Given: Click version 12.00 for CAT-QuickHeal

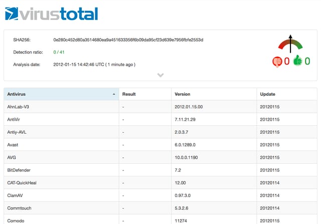Looking at the screenshot, I should click(x=180, y=183).
